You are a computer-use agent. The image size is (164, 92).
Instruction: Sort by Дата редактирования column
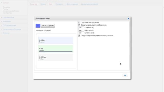89,4
